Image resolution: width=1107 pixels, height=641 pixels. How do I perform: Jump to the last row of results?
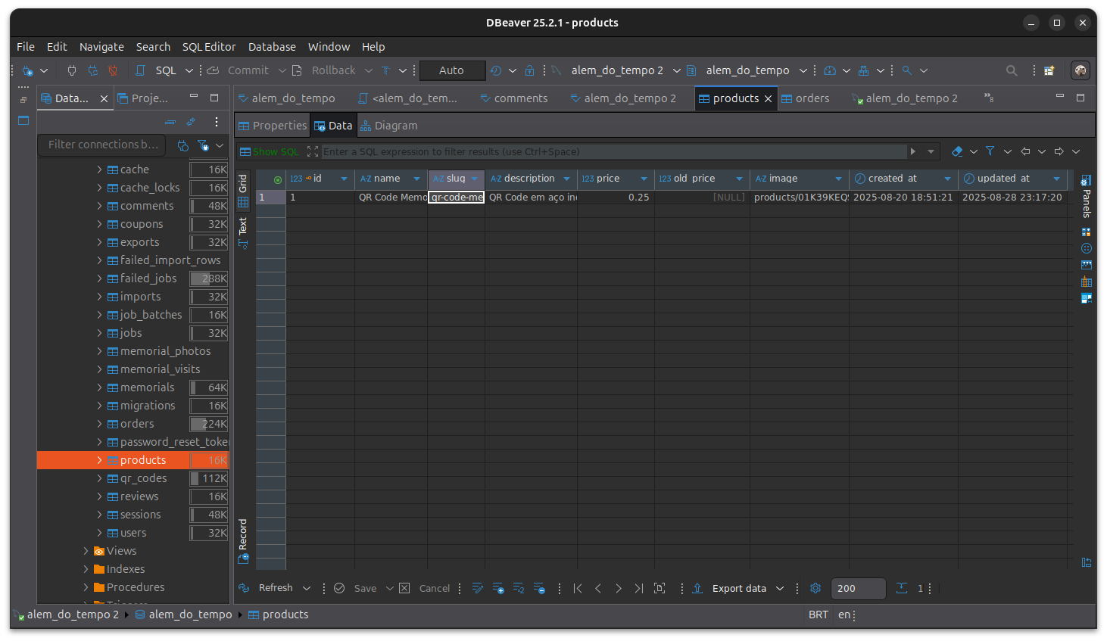point(638,588)
